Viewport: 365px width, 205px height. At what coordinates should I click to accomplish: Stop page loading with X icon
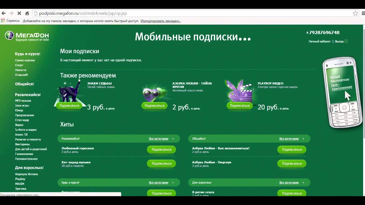tap(19, 13)
